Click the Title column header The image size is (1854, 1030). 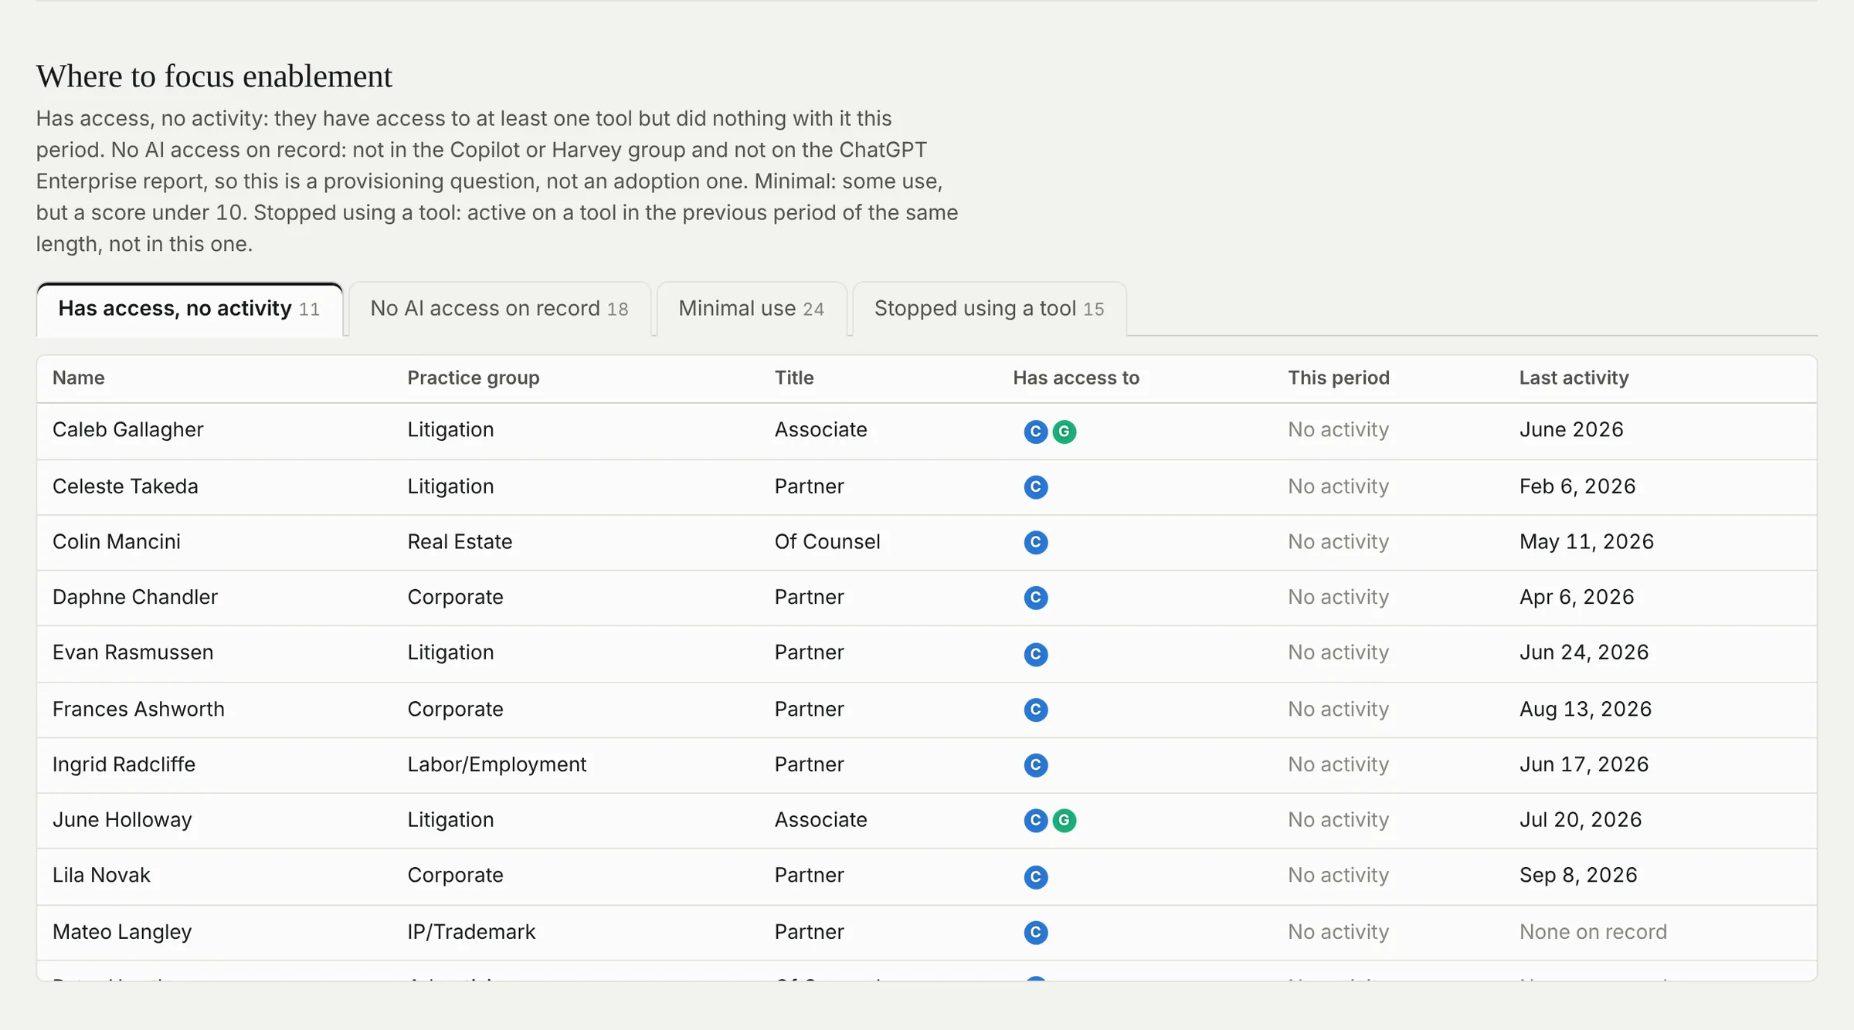[x=794, y=378]
